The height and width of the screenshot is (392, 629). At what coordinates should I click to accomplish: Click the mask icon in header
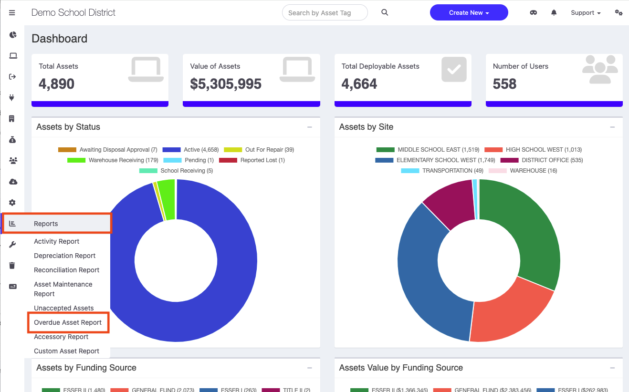coord(534,13)
